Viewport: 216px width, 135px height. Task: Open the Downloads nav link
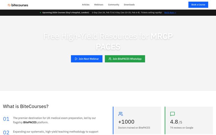129,5
